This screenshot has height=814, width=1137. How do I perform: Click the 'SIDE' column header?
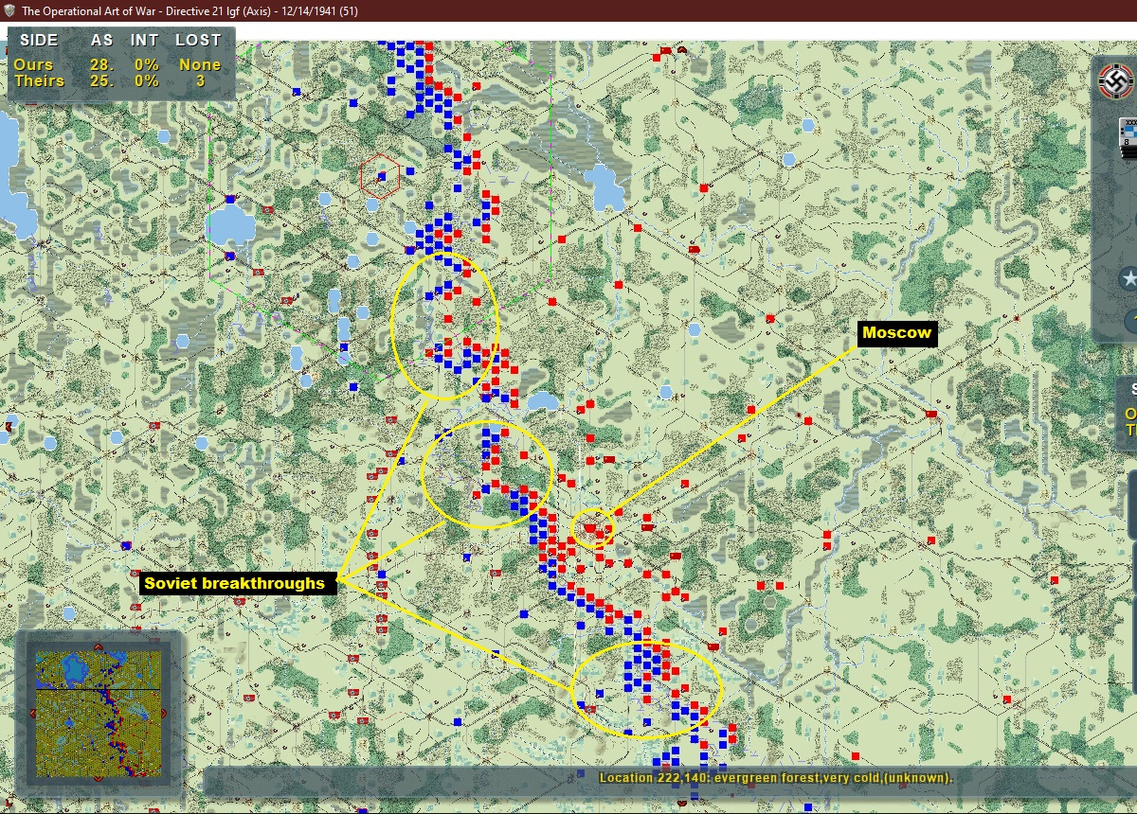tap(39, 41)
